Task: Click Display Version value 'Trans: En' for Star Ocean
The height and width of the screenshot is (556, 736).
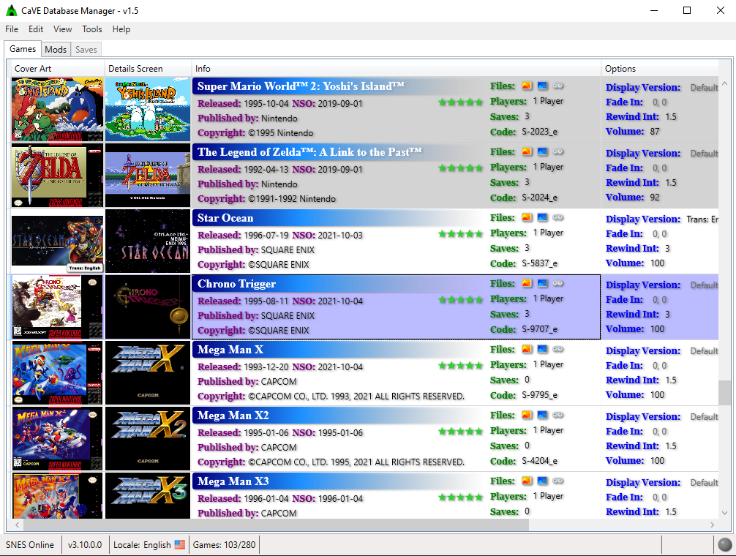Action: [702, 219]
